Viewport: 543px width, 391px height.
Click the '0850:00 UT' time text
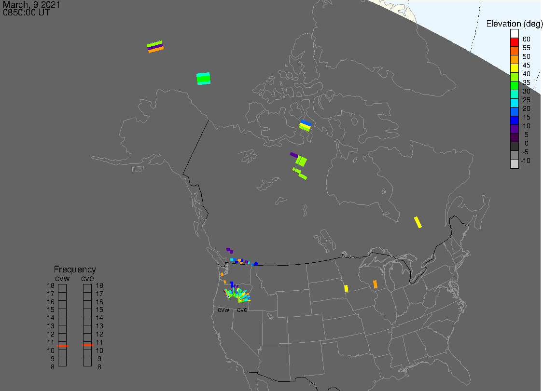tap(27, 13)
